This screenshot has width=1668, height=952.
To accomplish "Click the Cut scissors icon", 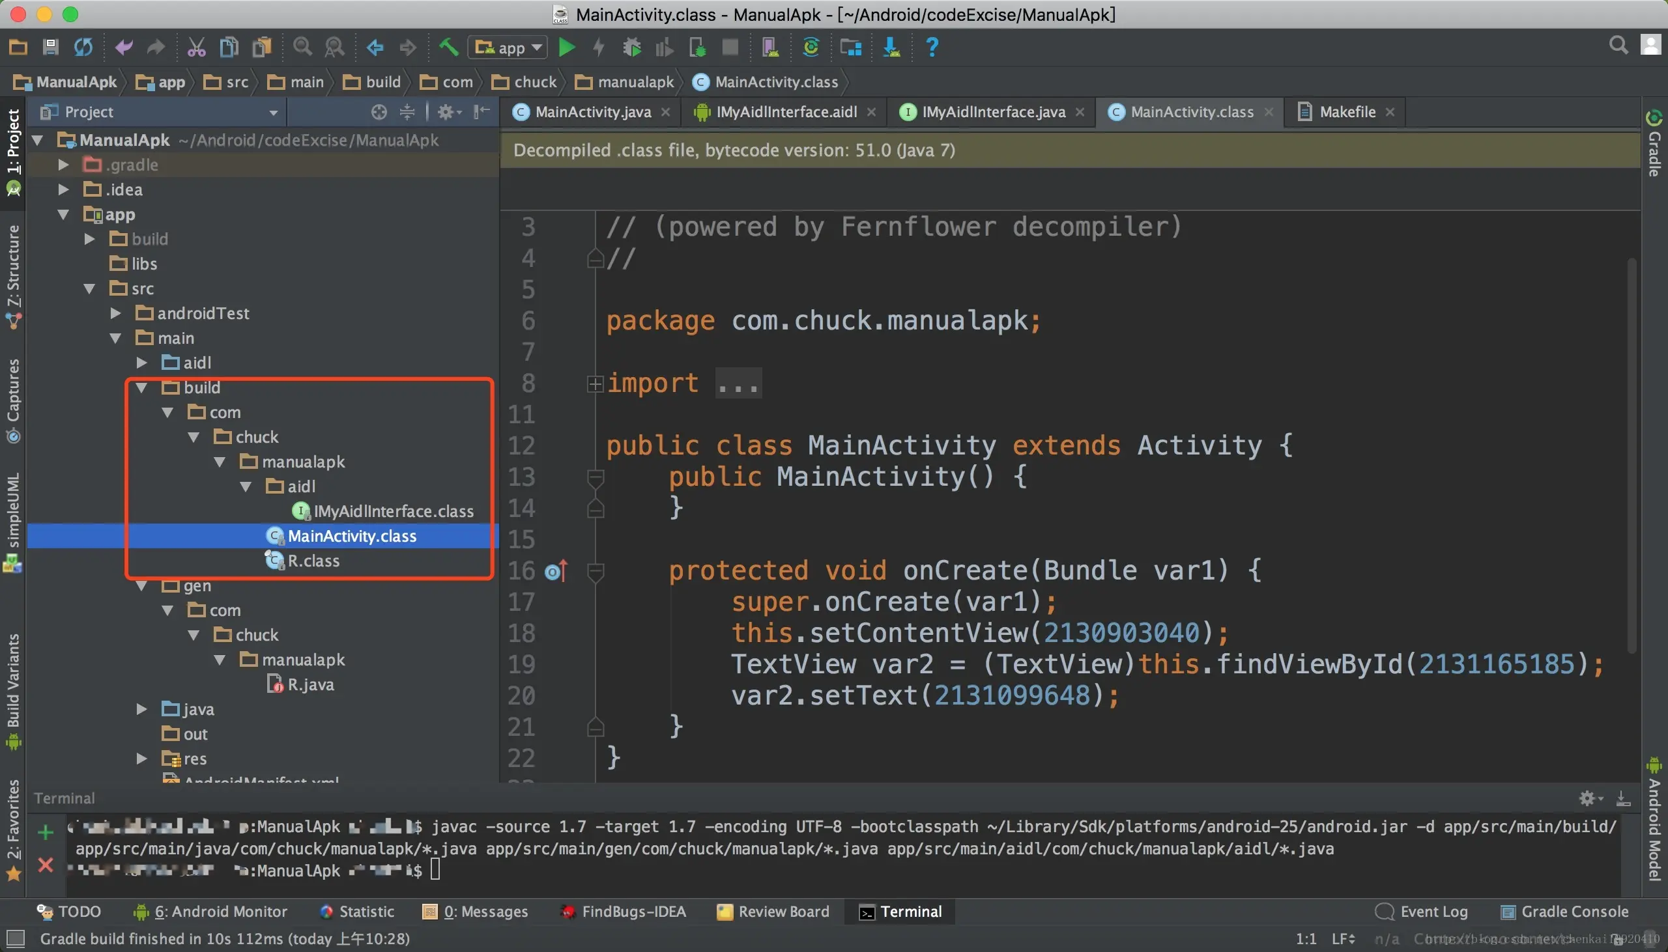I will (x=196, y=47).
